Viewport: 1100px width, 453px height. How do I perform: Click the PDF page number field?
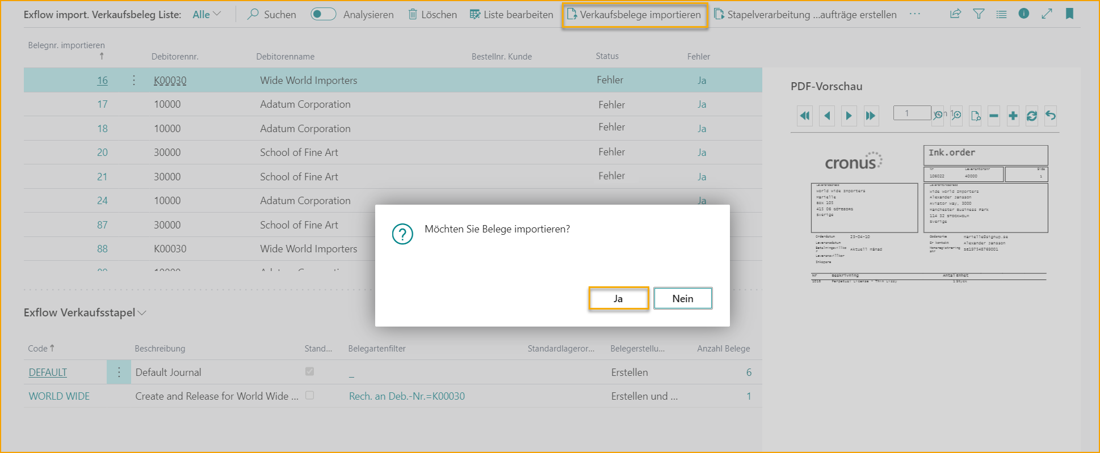tap(912, 113)
